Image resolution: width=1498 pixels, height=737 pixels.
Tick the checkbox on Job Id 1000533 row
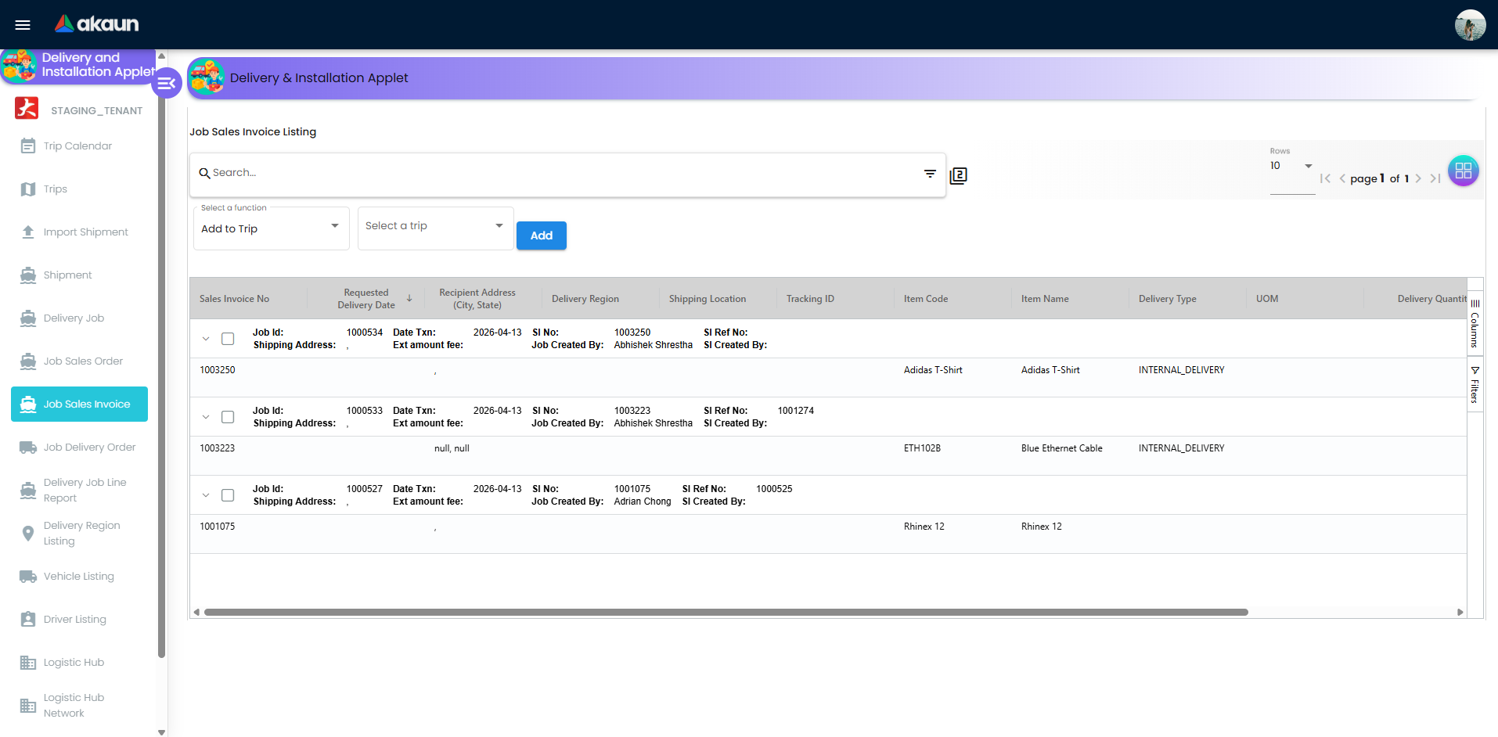[228, 416]
